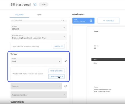Copy the bill number test-email

(35, 4)
